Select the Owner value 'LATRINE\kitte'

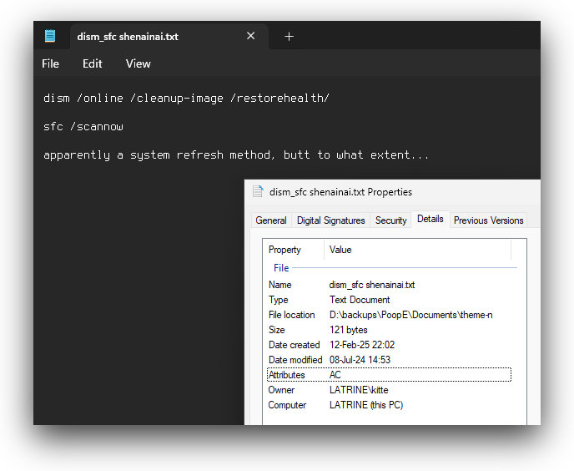359,390
